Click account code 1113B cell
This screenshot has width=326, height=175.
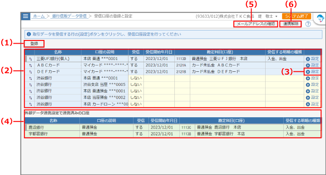pyautogui.click(x=187, y=134)
